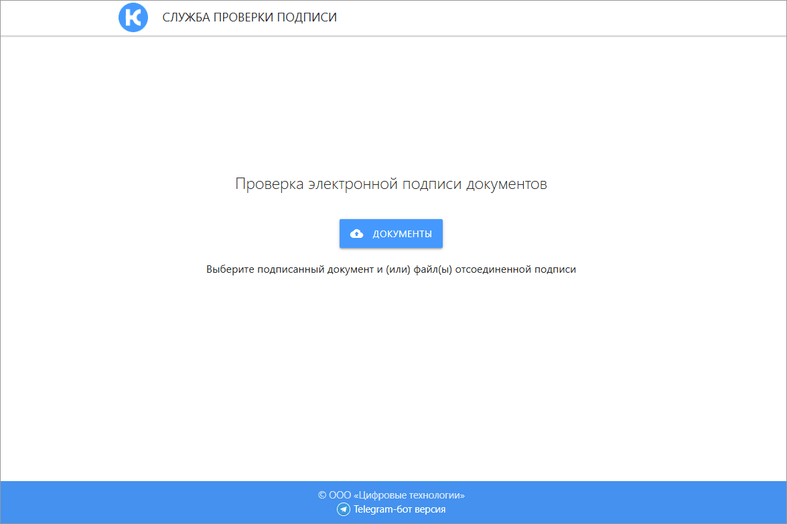
Task: Click СЛУЖБА ПРОВЕРКИ ПОДПИСИ header title
Action: [x=248, y=17]
